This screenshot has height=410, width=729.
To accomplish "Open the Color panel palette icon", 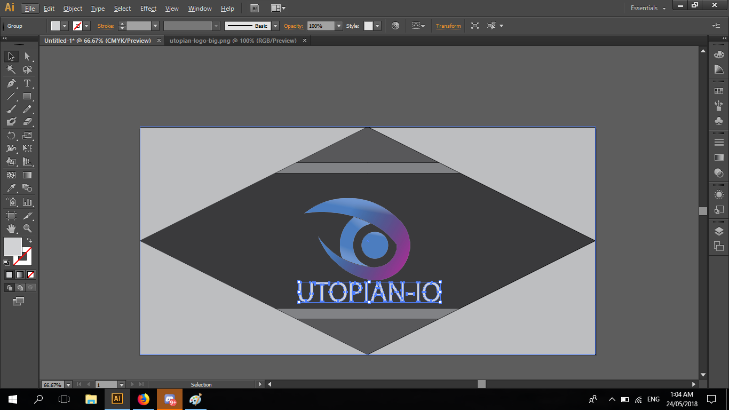I will coord(719,54).
